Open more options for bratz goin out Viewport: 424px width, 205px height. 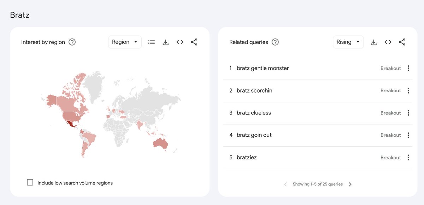click(x=408, y=135)
